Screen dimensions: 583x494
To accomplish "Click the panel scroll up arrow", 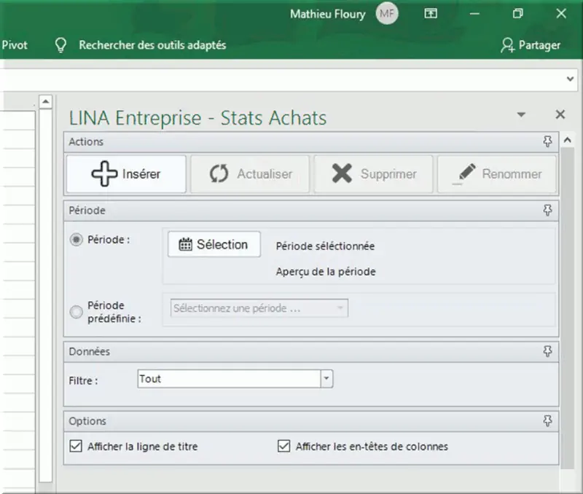I will 568,140.
